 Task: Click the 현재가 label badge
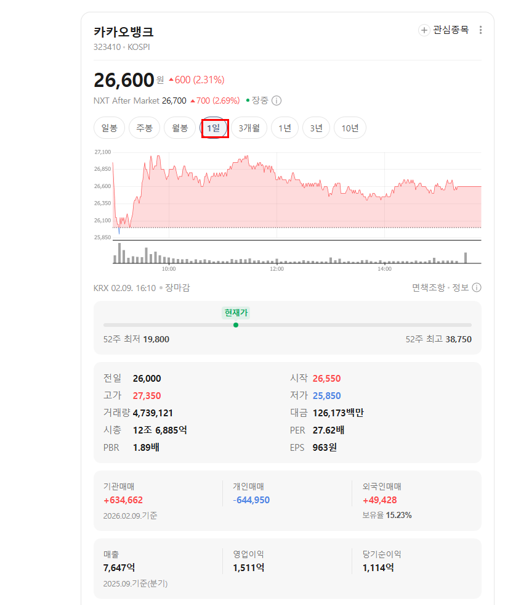coord(236,313)
